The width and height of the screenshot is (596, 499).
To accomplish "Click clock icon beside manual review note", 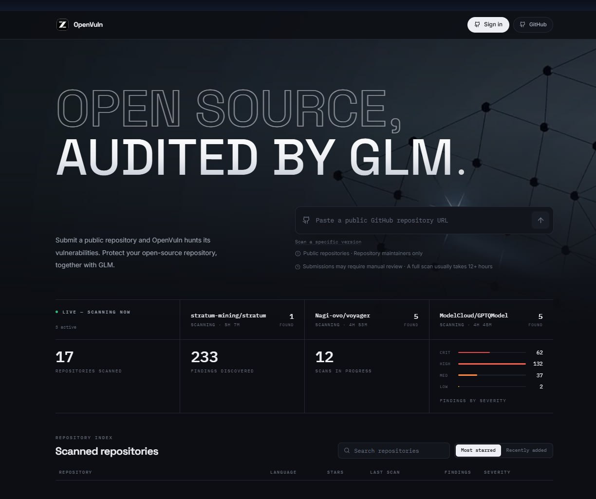I will pos(298,267).
